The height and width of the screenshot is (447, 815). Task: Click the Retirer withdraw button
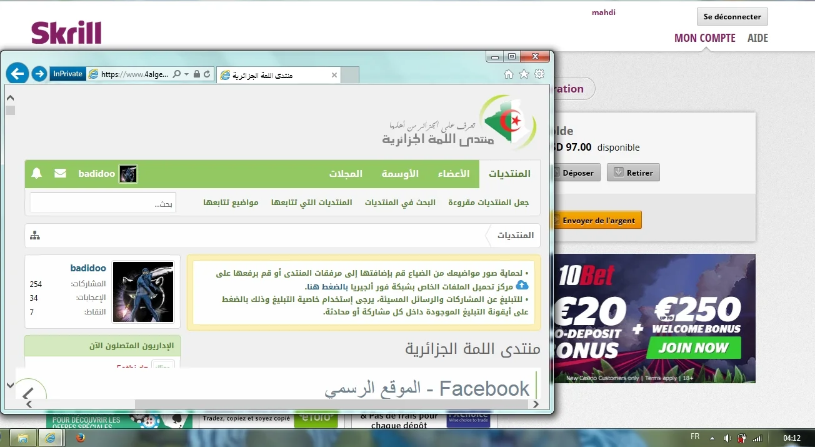coord(633,173)
